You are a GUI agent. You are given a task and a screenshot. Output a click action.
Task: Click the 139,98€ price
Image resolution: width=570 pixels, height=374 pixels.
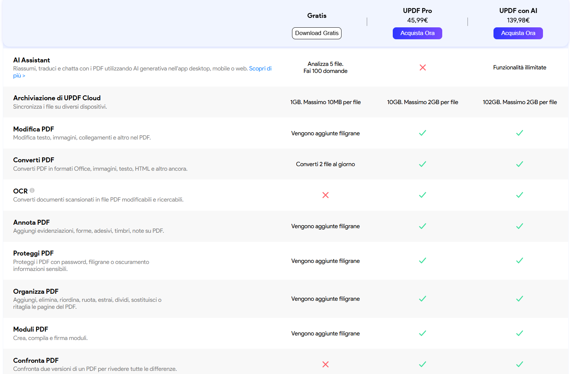coord(518,20)
